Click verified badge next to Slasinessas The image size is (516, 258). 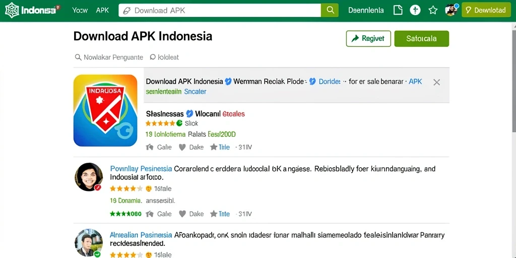(x=189, y=114)
